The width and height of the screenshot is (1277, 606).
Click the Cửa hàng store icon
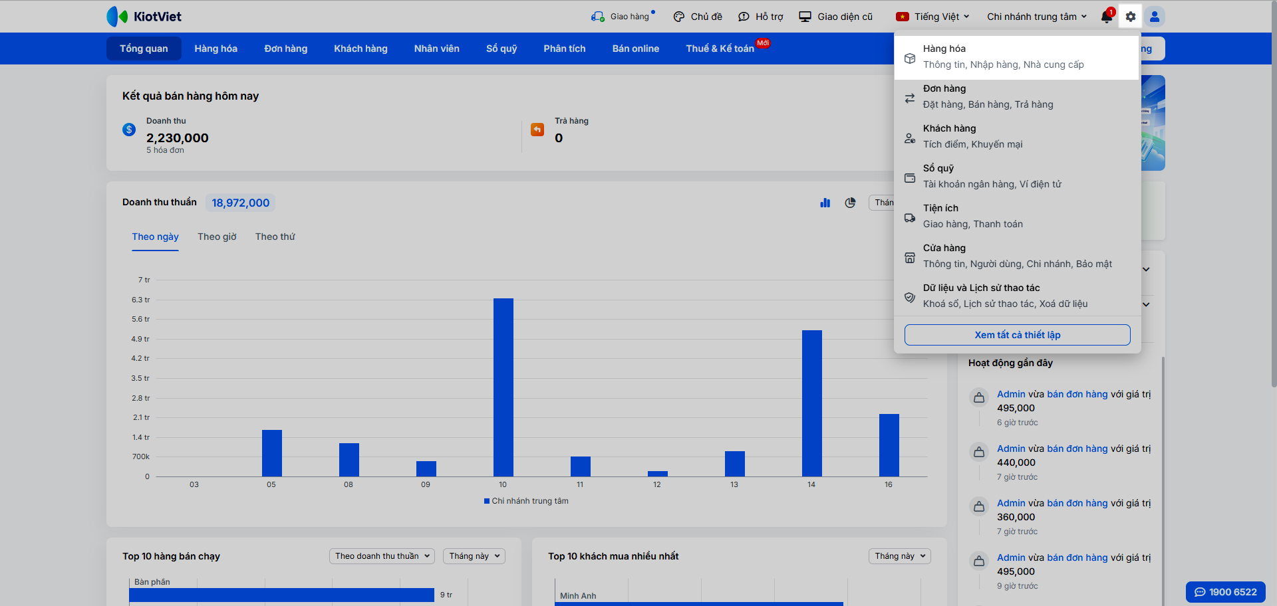(x=910, y=257)
